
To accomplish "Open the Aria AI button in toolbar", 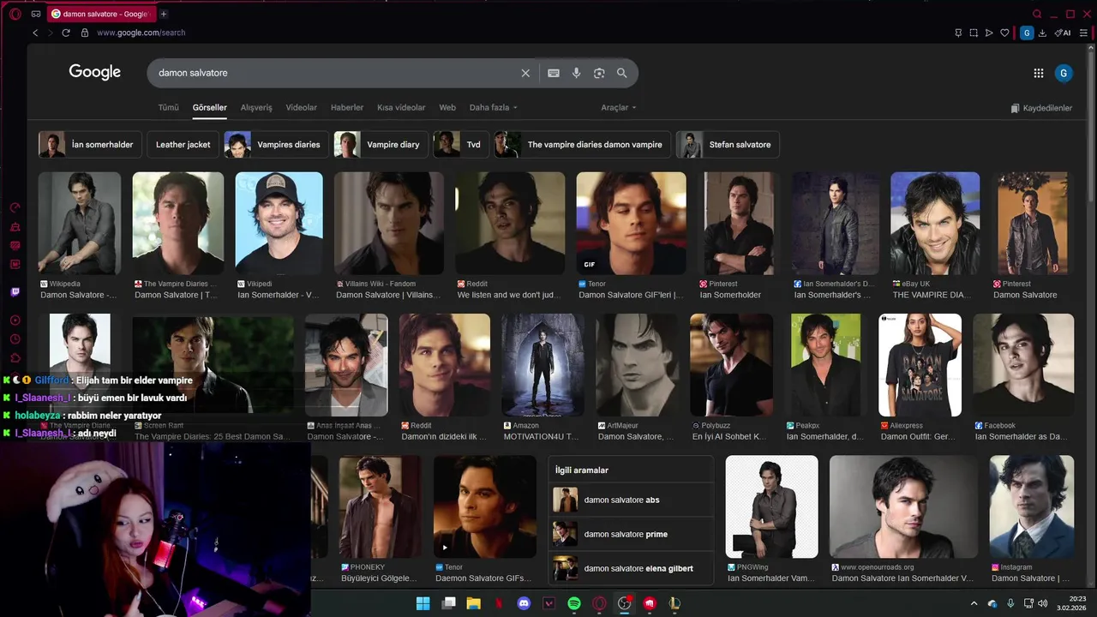I will coord(1062,33).
